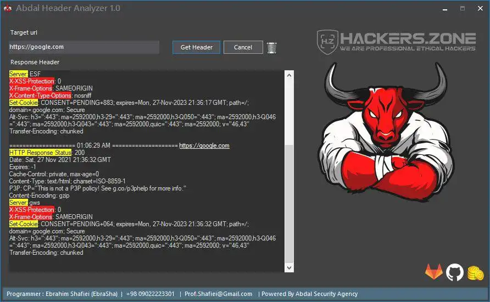Open the GitHub octocat icon link
Image resolution: width=490 pixels, height=302 pixels.
pos(455,272)
